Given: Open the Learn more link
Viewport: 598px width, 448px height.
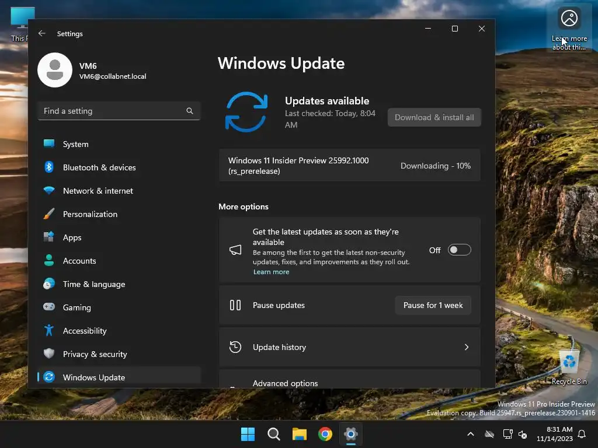Looking at the screenshot, I should [x=271, y=272].
